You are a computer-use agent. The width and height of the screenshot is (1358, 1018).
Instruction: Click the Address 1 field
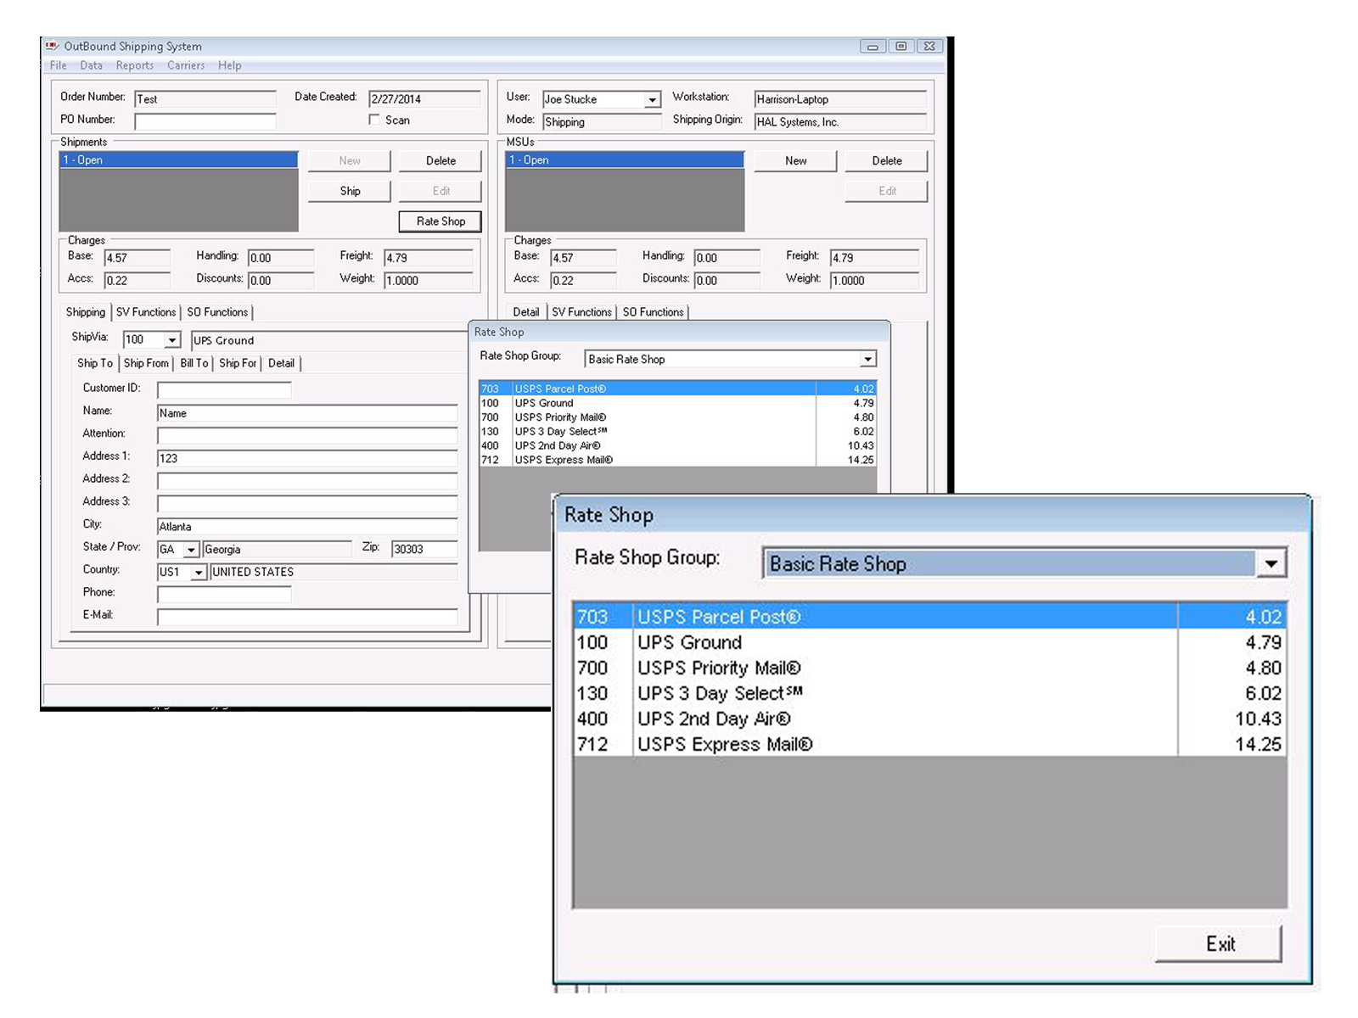pyautogui.click(x=307, y=458)
